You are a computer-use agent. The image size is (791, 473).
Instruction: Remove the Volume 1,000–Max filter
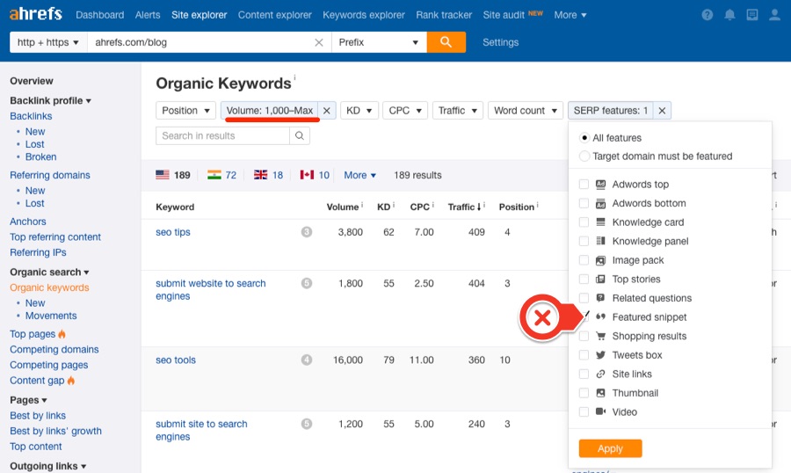[x=326, y=111]
